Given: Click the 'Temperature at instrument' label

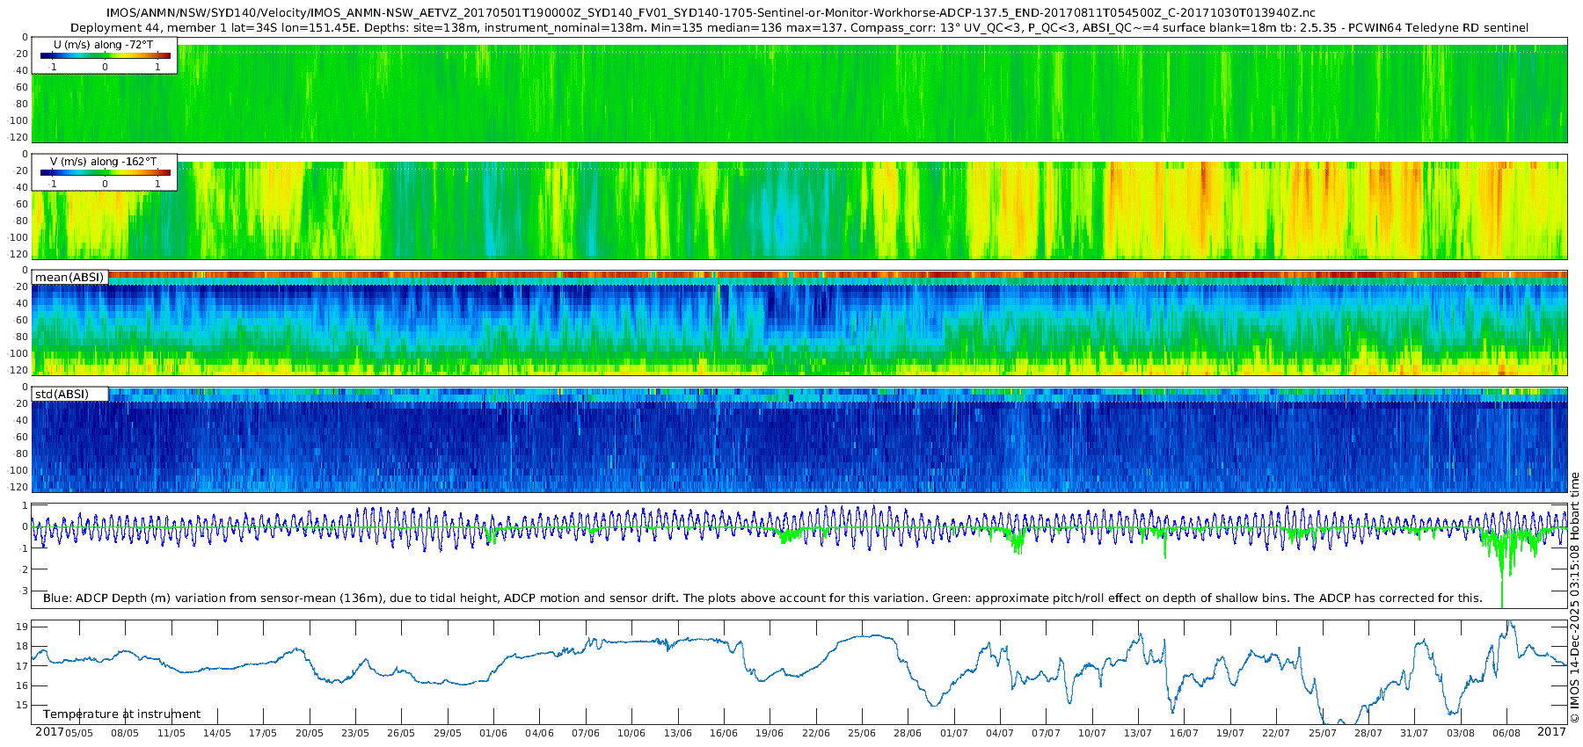Looking at the screenshot, I should pyautogui.click(x=121, y=714).
